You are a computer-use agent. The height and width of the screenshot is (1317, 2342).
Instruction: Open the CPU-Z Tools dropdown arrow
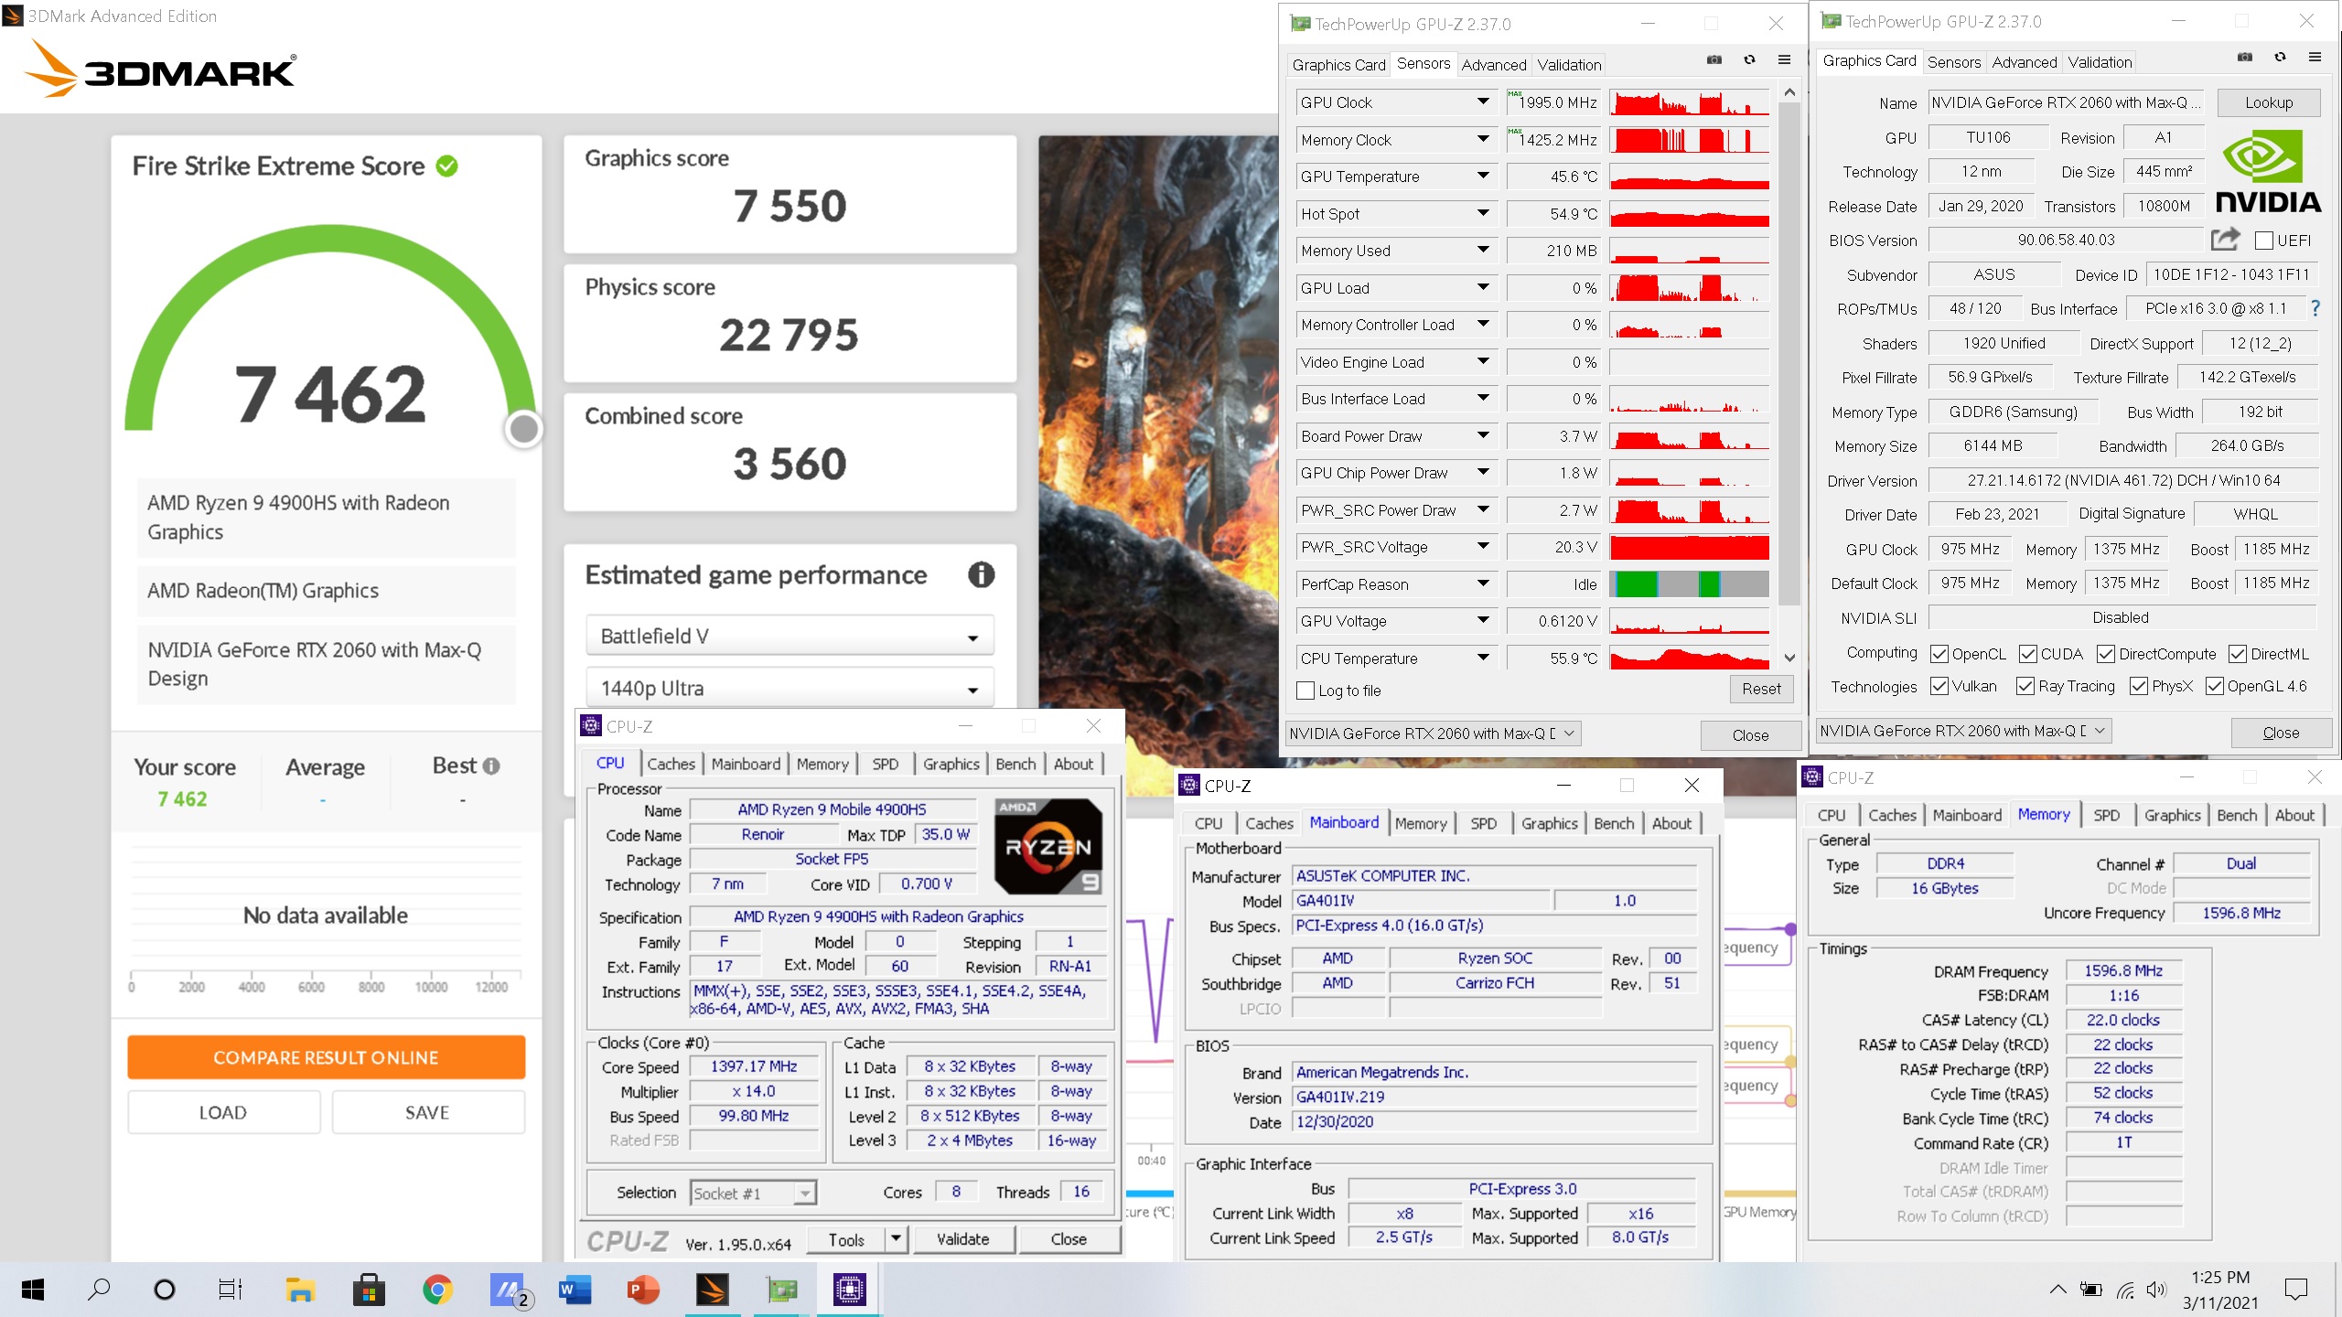click(897, 1239)
